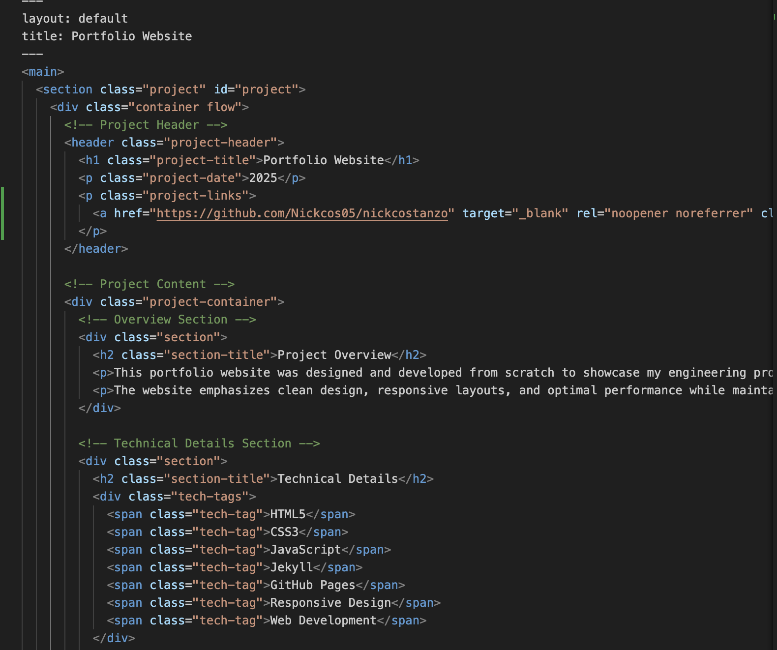Open the GitHub Nickcos05/nickcostanzo URL link
Image resolution: width=777 pixels, height=650 pixels.
tap(302, 213)
